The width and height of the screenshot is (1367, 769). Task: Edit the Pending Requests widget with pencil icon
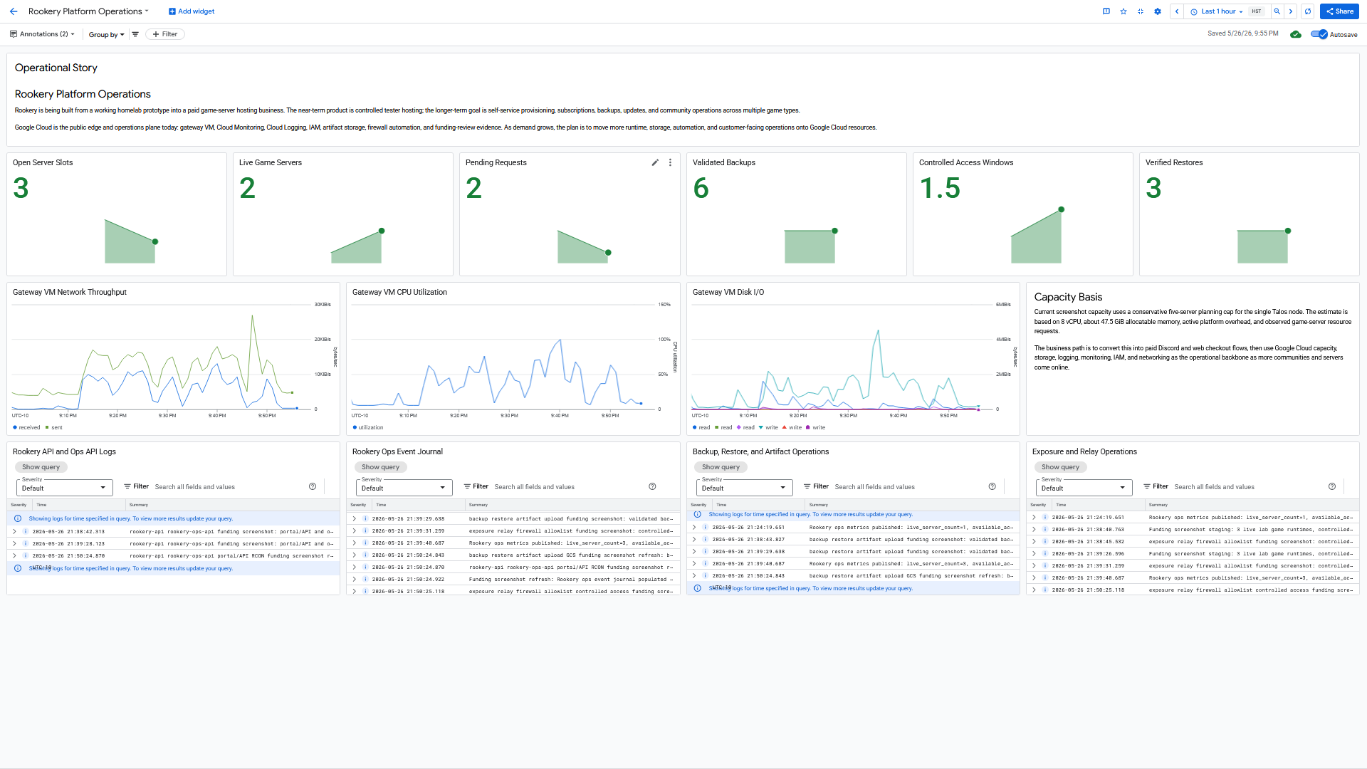click(x=655, y=162)
